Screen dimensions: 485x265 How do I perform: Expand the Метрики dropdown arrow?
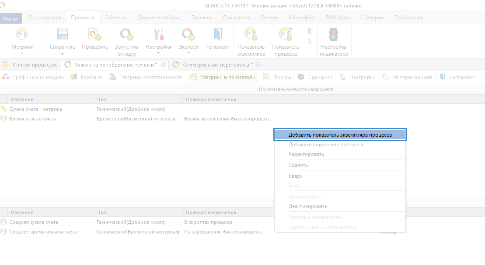(x=22, y=53)
